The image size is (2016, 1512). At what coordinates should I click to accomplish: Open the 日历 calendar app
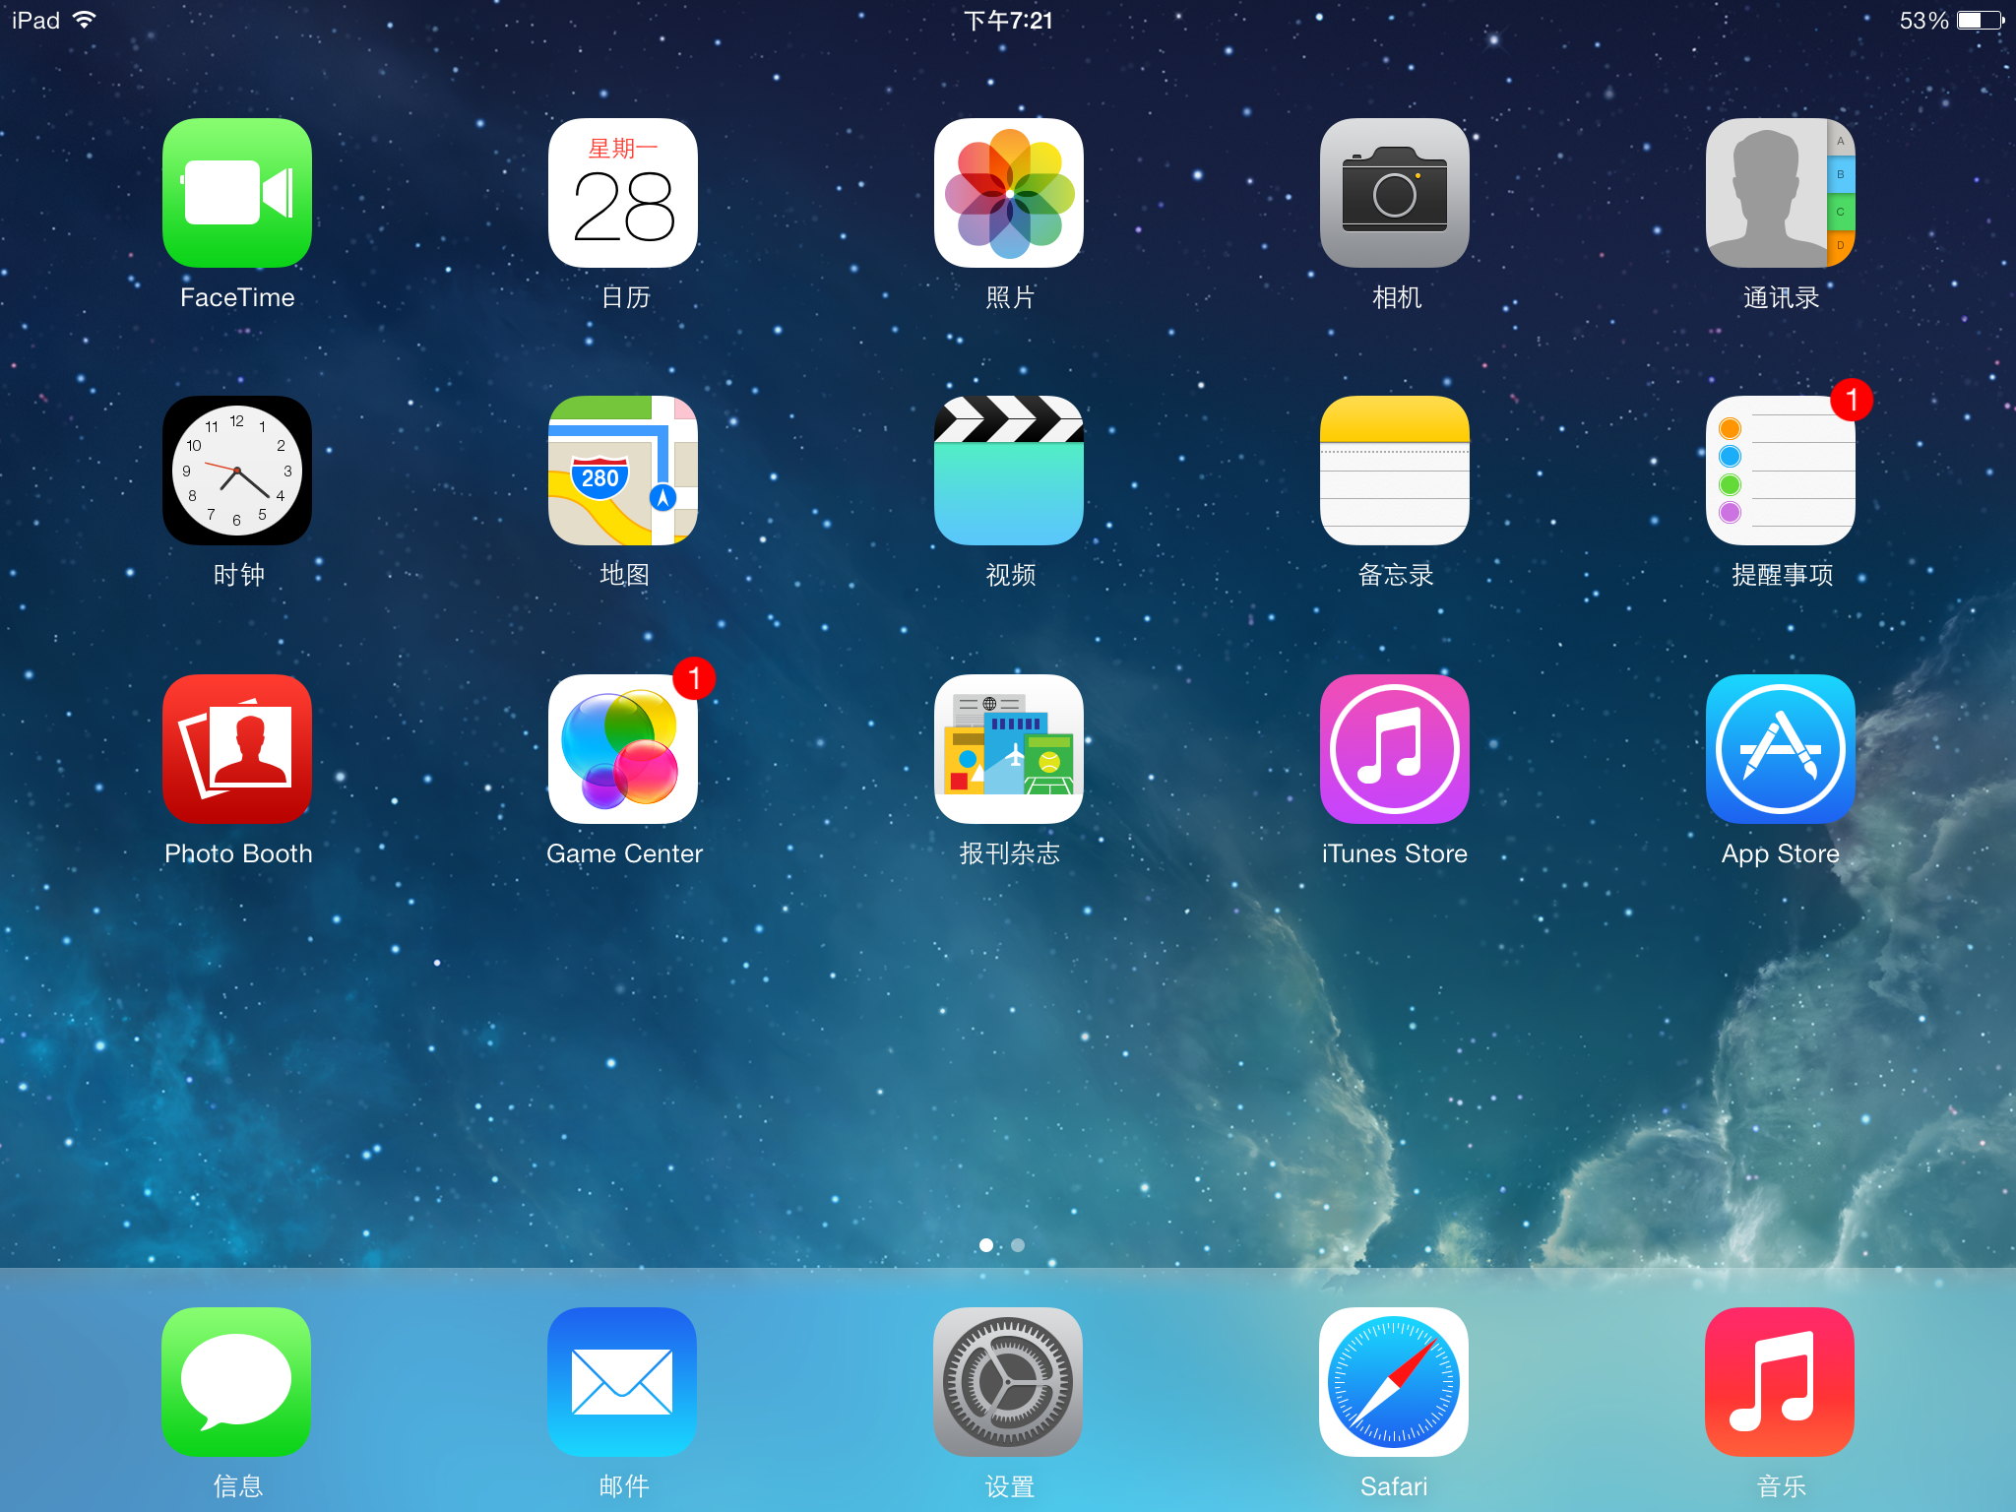[623, 193]
